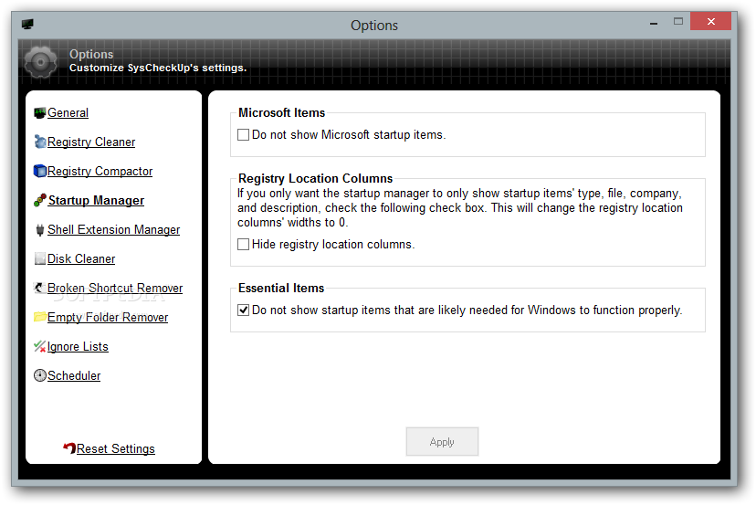Click the Reset Settings link
This screenshot has width=756, height=505.
116,448
